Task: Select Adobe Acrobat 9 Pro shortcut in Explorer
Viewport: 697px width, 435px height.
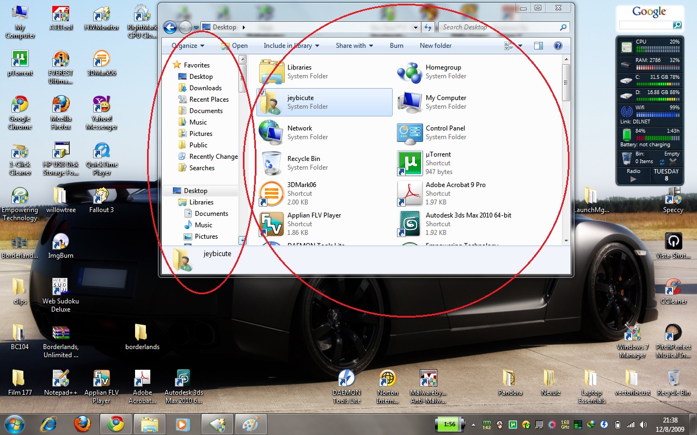Action: tap(443, 194)
